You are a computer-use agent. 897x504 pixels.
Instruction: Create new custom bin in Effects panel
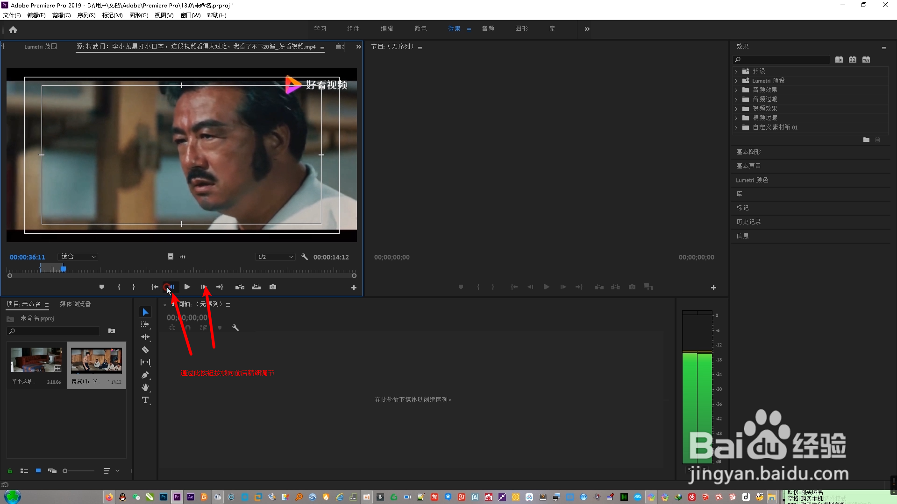tap(866, 140)
